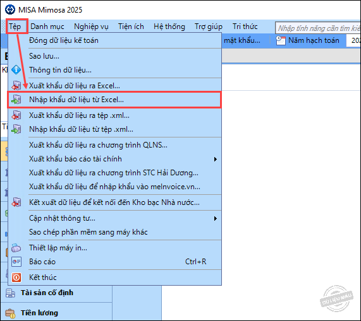Select Xuất khẩu ra chương trình STC Hải Dương...
The width and height of the screenshot is (361, 321).
[x=114, y=173]
